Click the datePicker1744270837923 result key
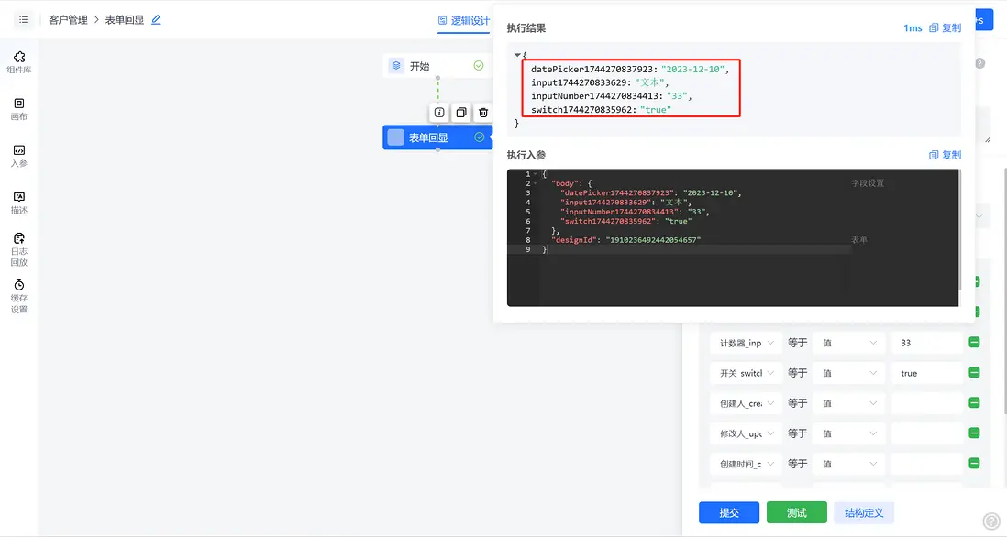The width and height of the screenshot is (1007, 537). point(592,70)
